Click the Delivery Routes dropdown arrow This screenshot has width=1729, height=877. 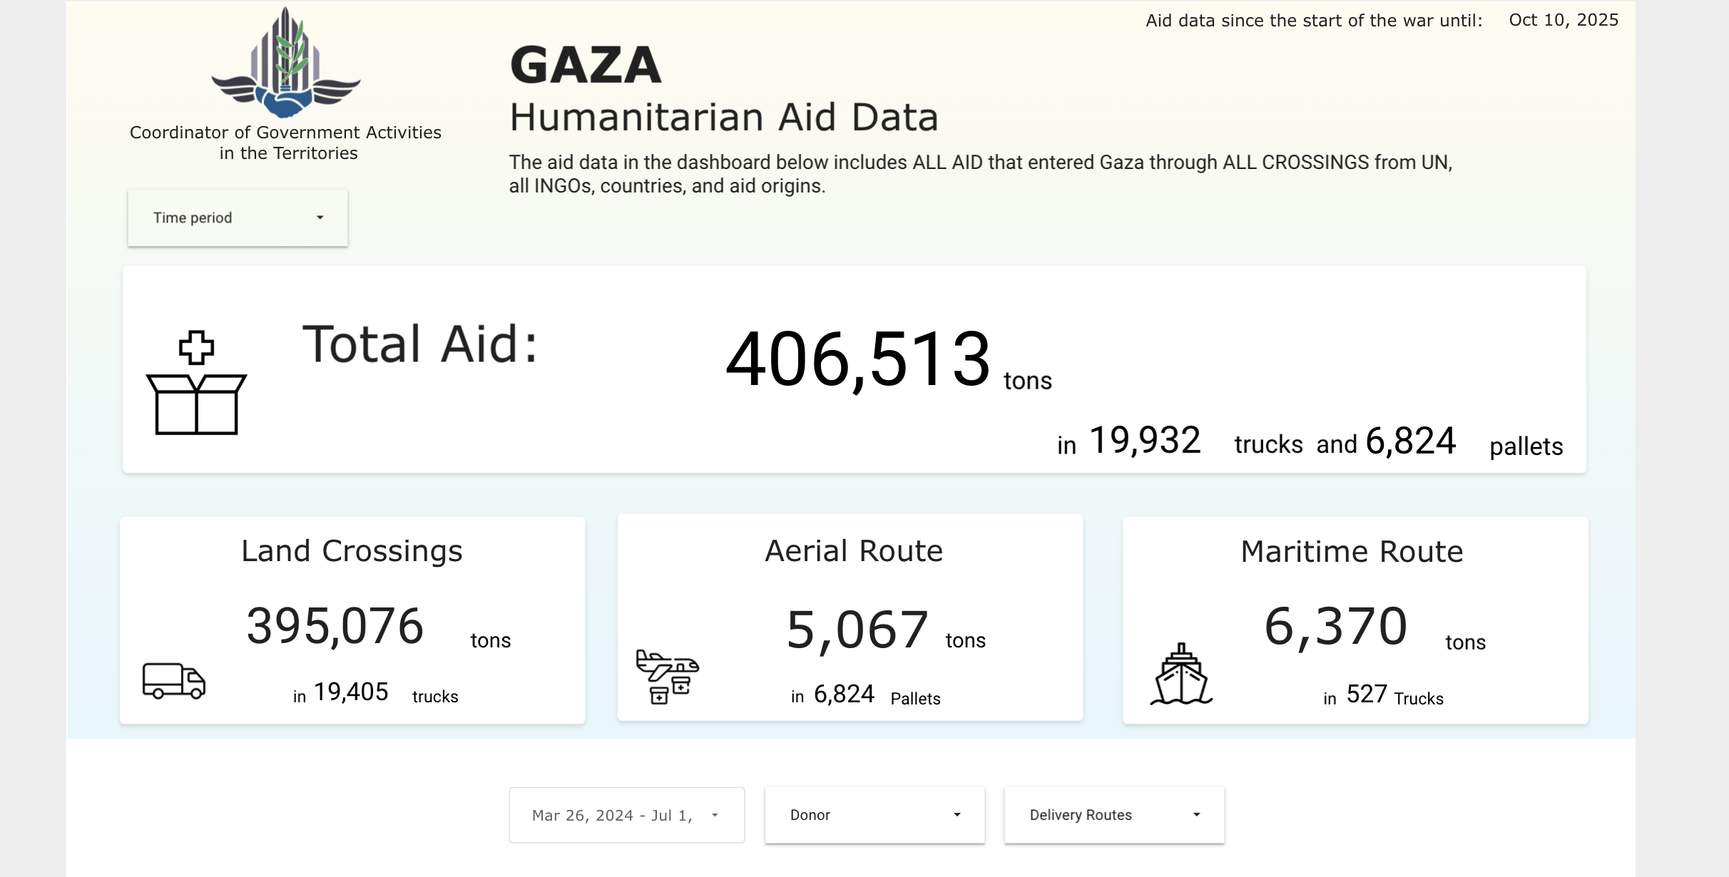click(x=1197, y=815)
